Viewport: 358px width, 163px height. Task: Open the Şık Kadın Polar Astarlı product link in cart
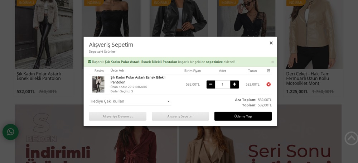pyautogui.click(x=138, y=80)
